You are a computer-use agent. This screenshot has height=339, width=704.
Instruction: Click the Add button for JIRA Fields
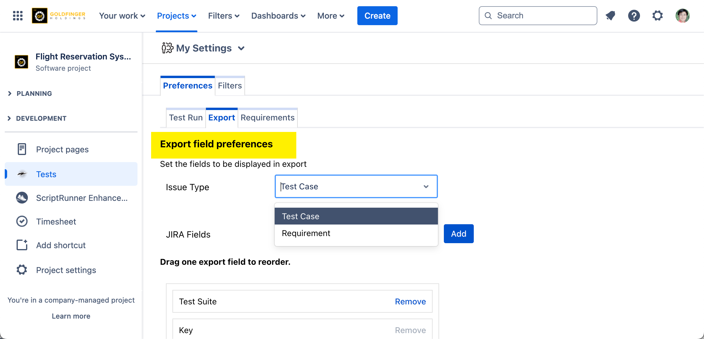tap(458, 234)
